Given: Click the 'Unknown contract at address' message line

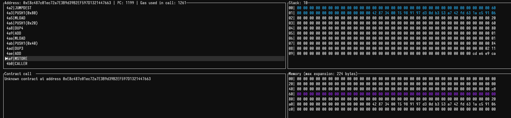Looking at the screenshot, I should (77, 79).
